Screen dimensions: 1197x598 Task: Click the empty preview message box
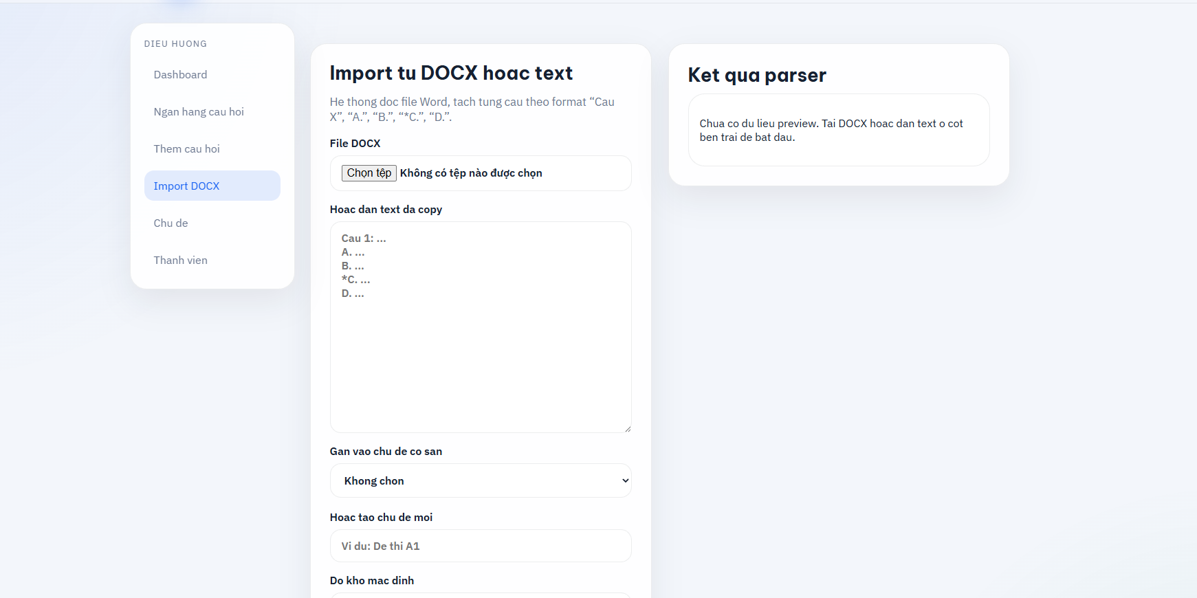(x=838, y=131)
